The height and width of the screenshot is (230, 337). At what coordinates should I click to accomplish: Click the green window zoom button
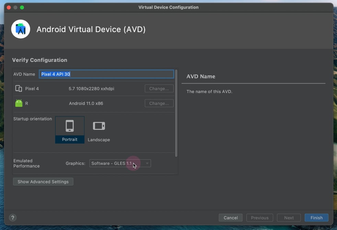(22, 8)
